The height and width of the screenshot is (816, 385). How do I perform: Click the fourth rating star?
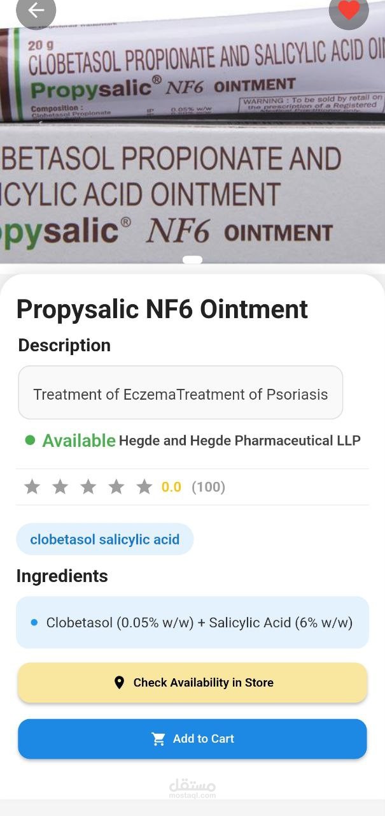(x=116, y=487)
